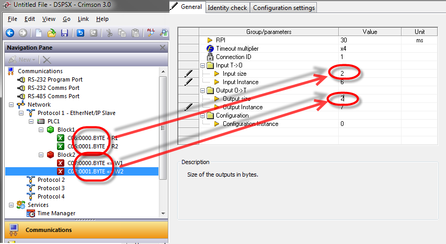Screen dimensions: 446x244
Task: Select mapping C07:0000.BYTE W1
Action: 95,163
